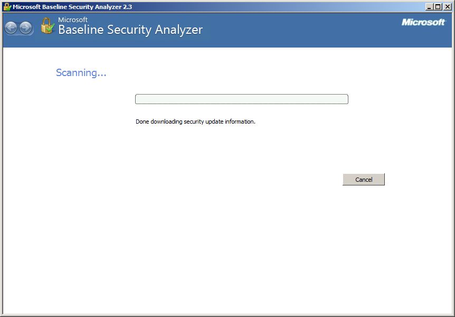
Task: Click the padlock Baseline Security Analyzer logo
Action: [x=48, y=26]
